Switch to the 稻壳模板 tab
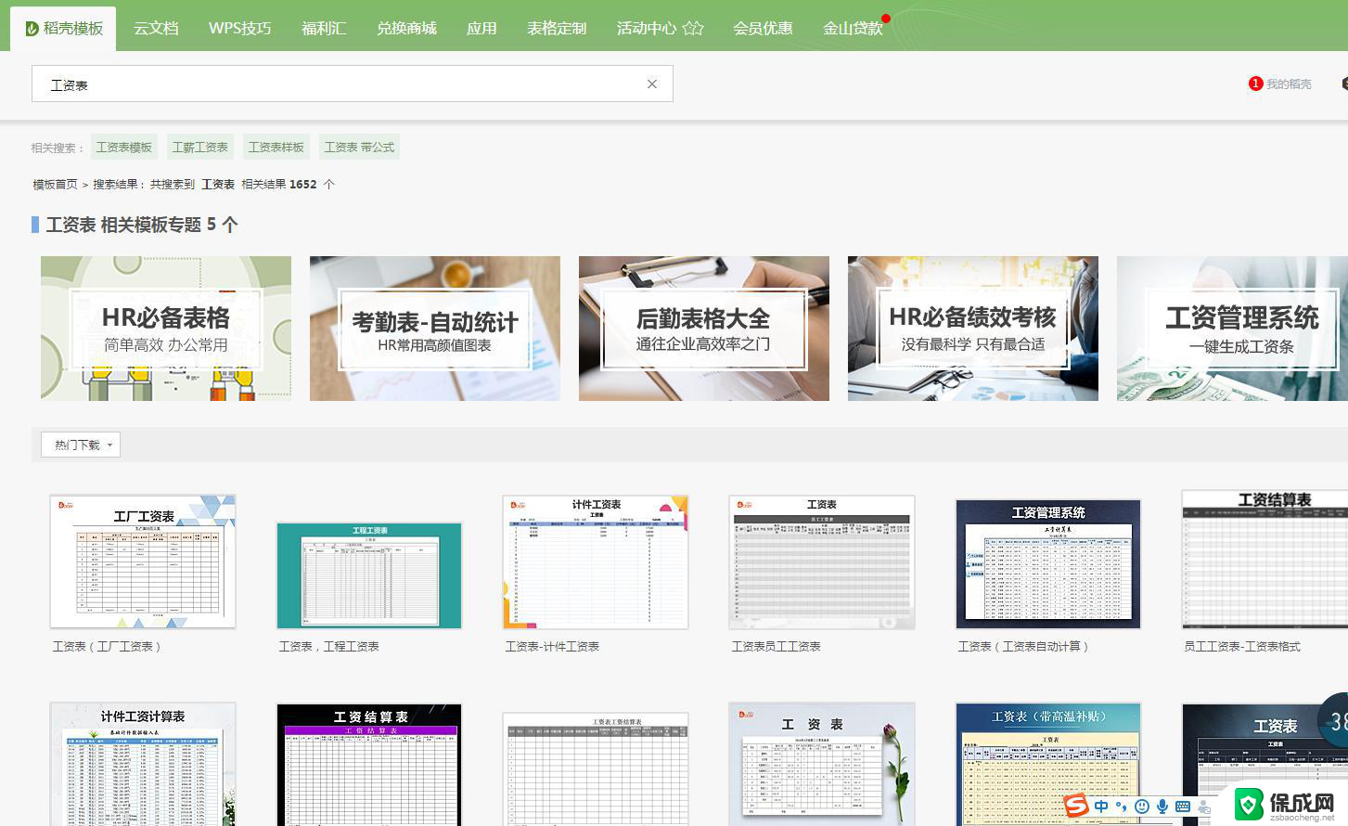 pyautogui.click(x=63, y=29)
